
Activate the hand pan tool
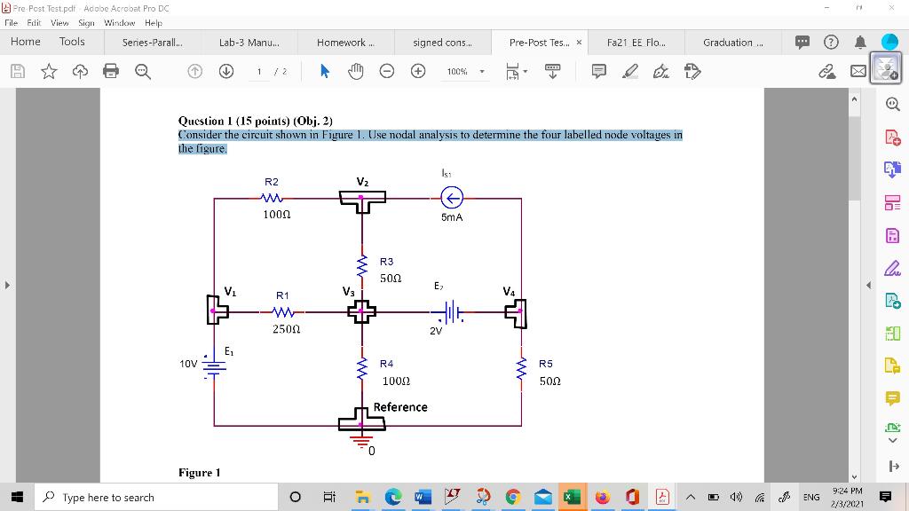pos(356,71)
